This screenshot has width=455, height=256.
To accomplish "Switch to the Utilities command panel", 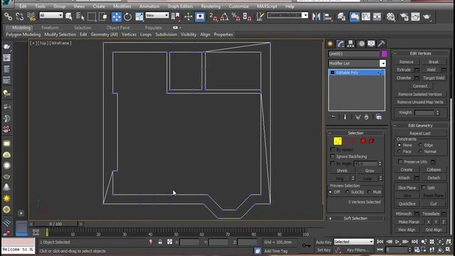I will (381, 44).
